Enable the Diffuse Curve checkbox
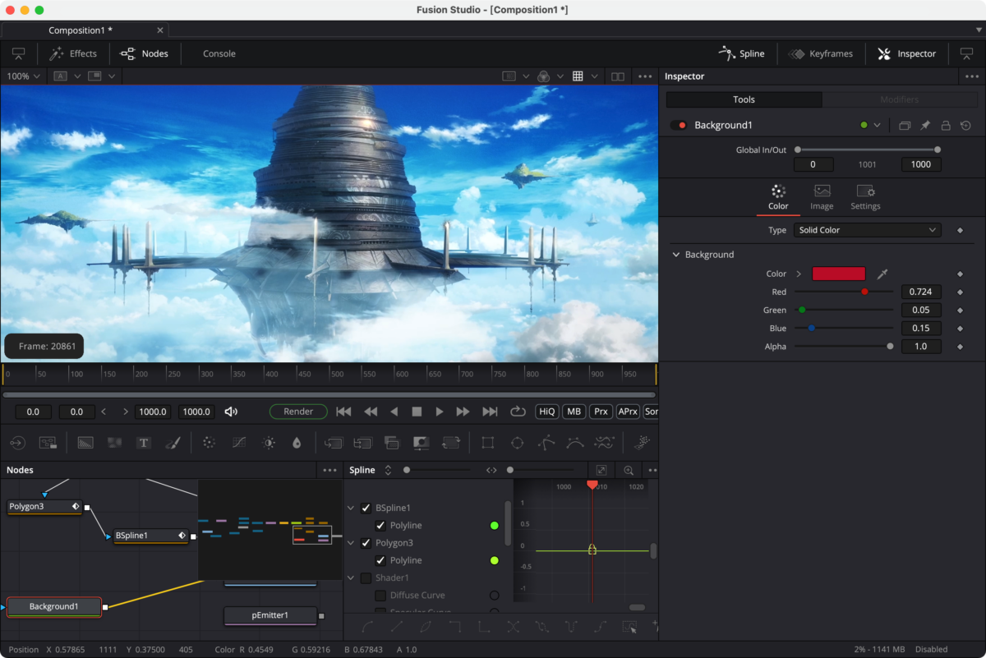986x658 pixels. 380,595
